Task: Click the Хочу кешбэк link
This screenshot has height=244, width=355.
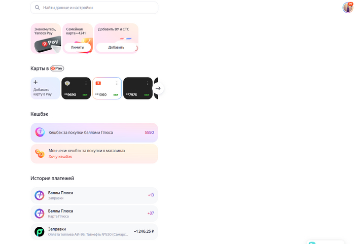Action: 60,157
